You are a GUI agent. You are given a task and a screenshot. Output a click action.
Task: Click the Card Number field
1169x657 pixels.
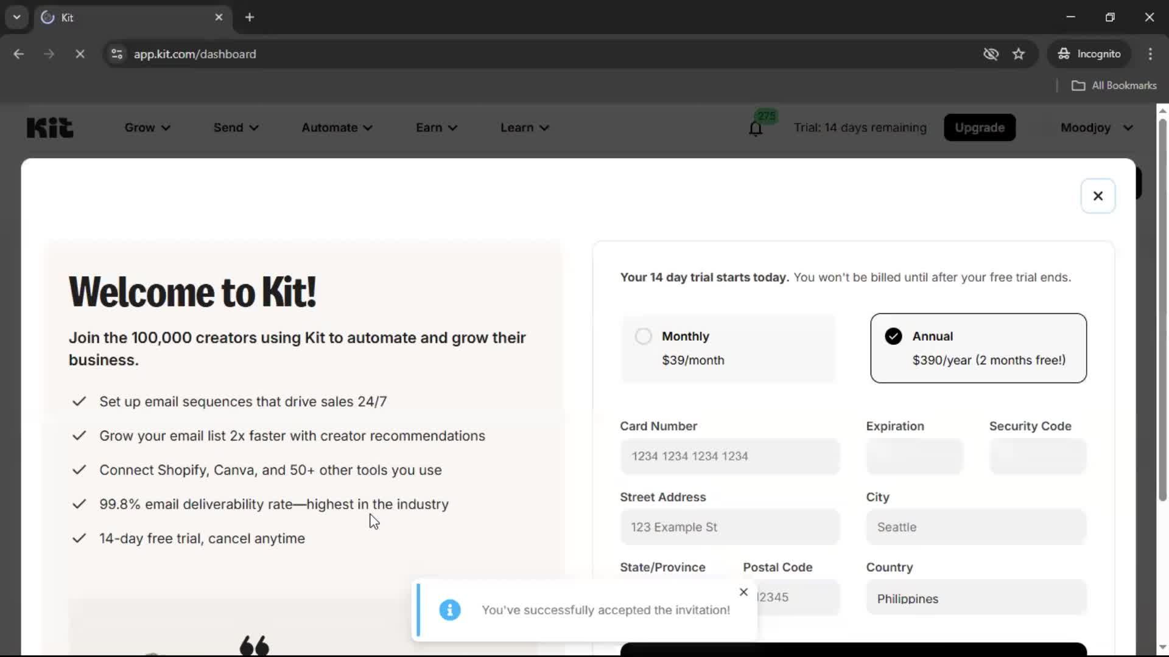729,456
